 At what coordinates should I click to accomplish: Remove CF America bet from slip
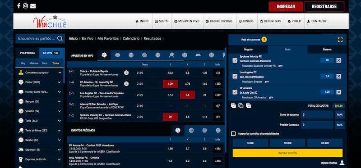pos(339,92)
